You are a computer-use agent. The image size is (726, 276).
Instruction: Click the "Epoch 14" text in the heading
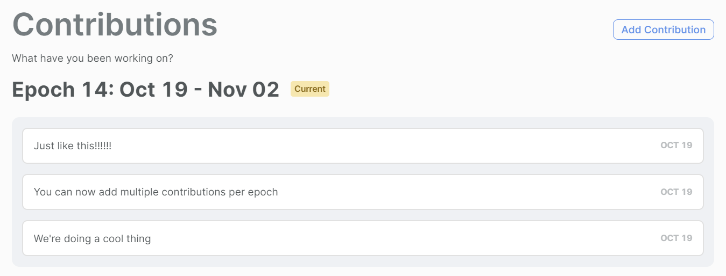click(x=62, y=90)
